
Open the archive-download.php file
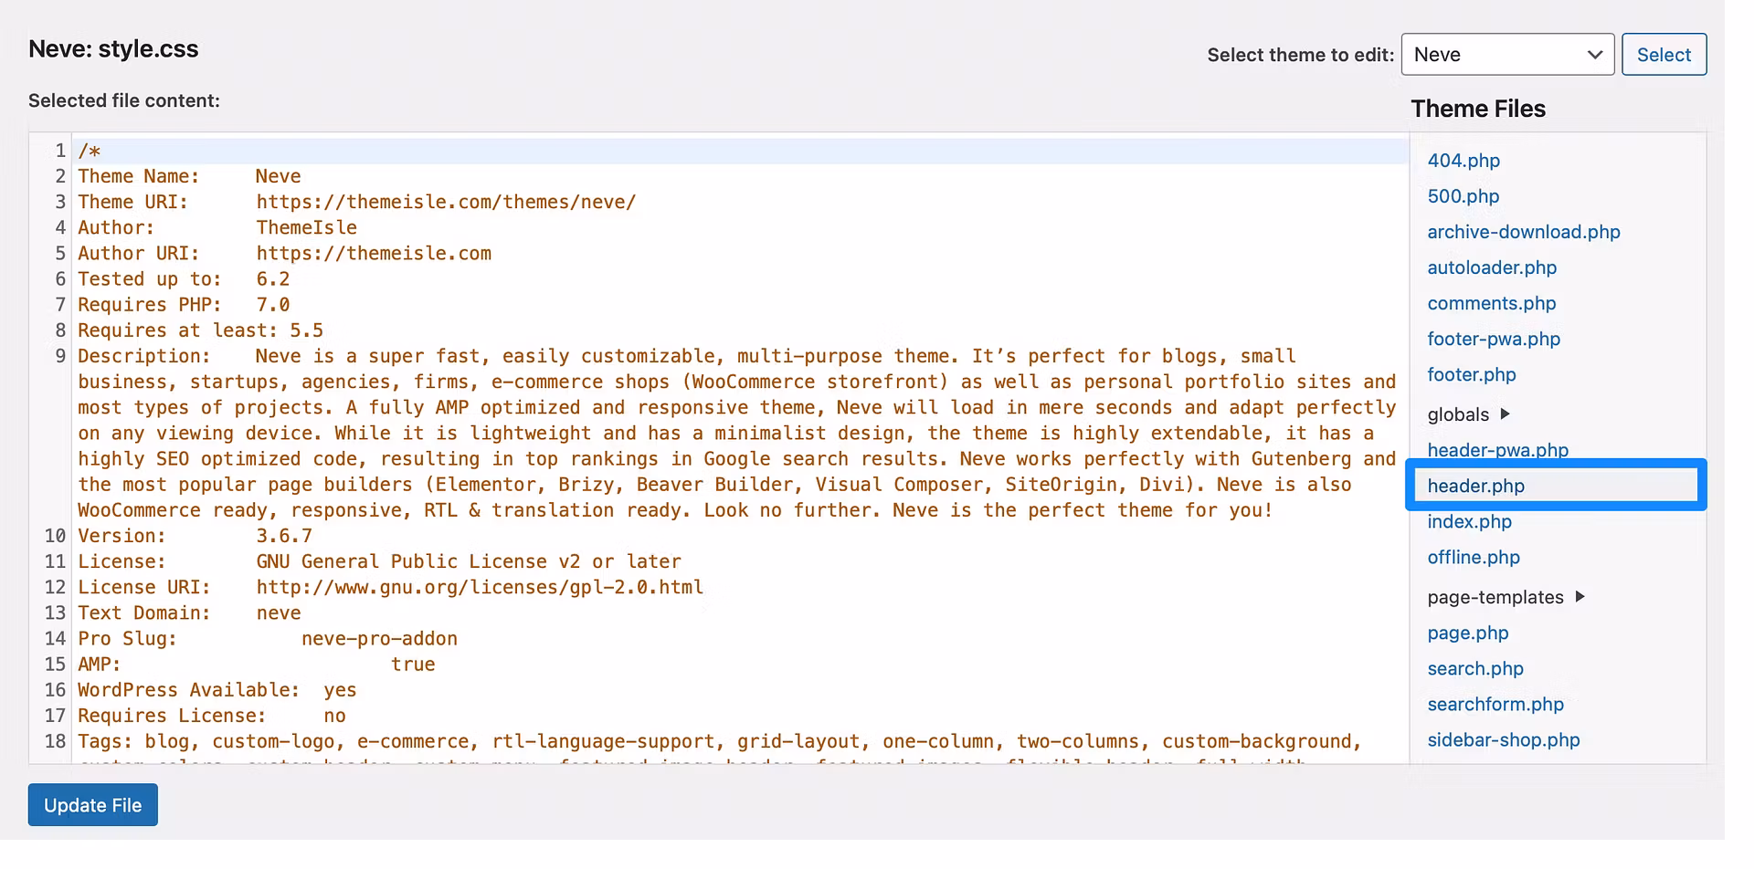pyautogui.click(x=1523, y=232)
